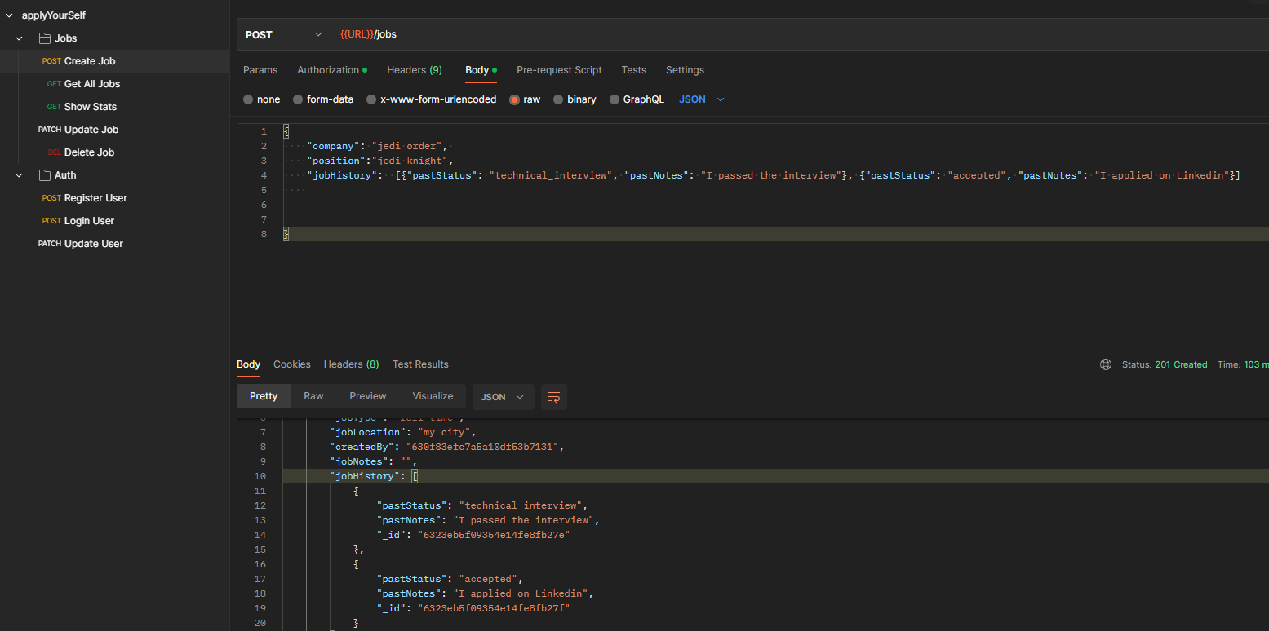1269x631 pixels.
Task: Select the request Body tab
Action: click(x=481, y=70)
